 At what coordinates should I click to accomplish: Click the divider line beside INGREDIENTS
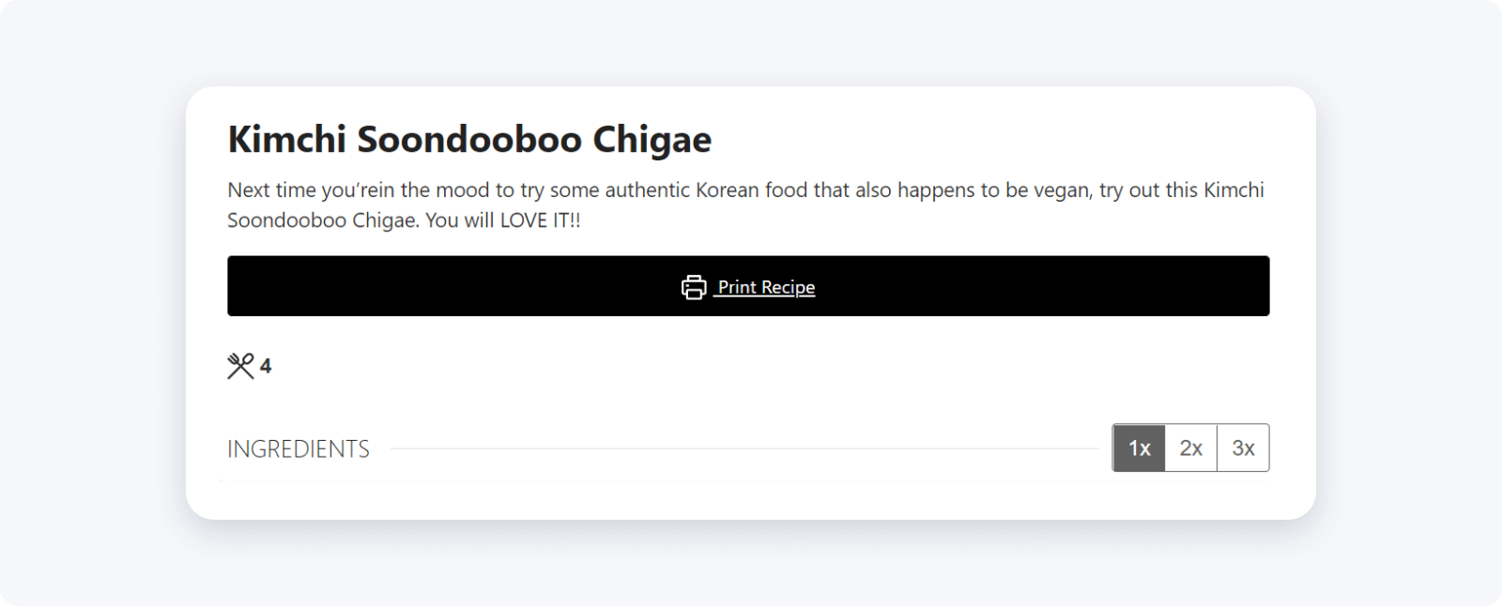click(x=742, y=449)
